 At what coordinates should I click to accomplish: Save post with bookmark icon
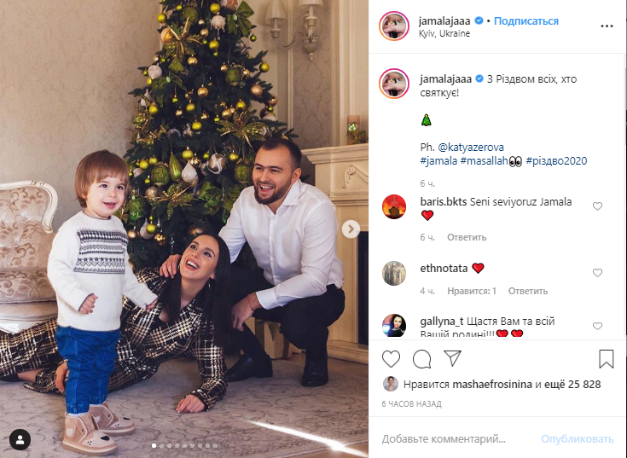click(x=607, y=358)
